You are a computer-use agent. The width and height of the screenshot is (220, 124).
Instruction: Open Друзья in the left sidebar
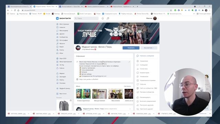pyautogui.click(x=60, y=34)
